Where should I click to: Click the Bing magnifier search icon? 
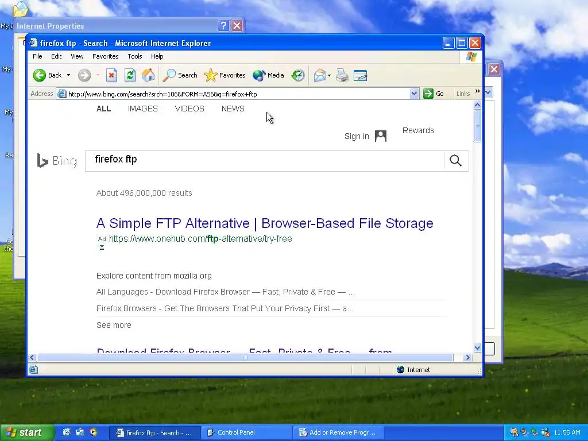tap(455, 161)
